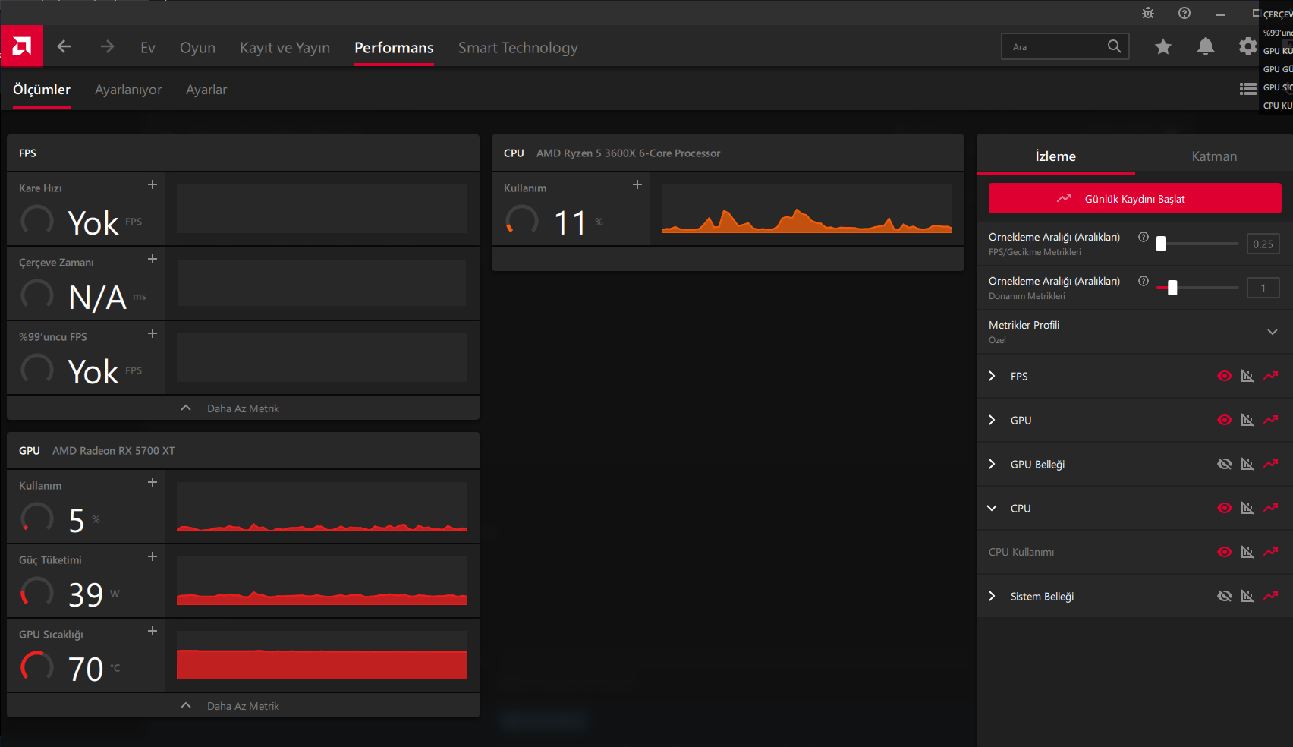Screen dimensions: 1293x747
Task: Open settings gear icon in header
Action: tap(1247, 47)
